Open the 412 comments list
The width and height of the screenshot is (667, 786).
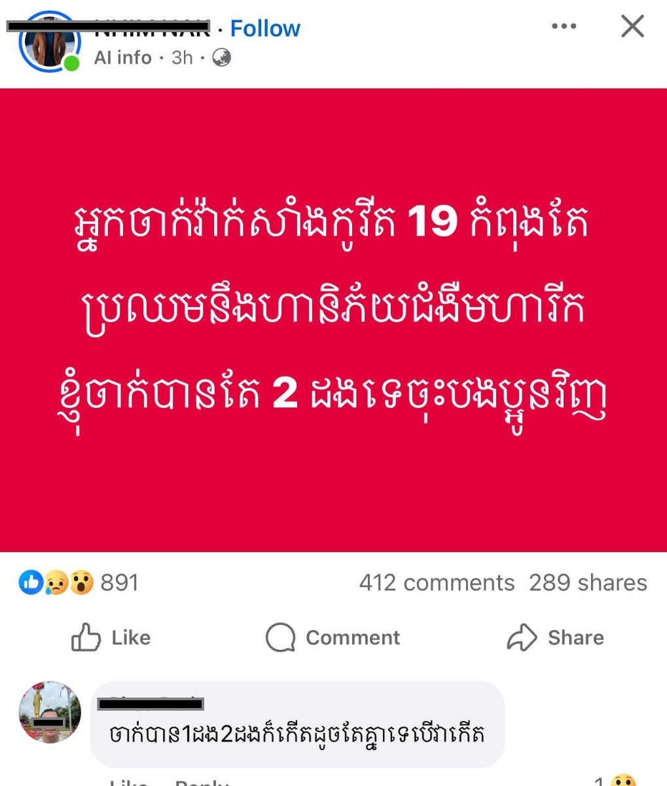tap(437, 582)
